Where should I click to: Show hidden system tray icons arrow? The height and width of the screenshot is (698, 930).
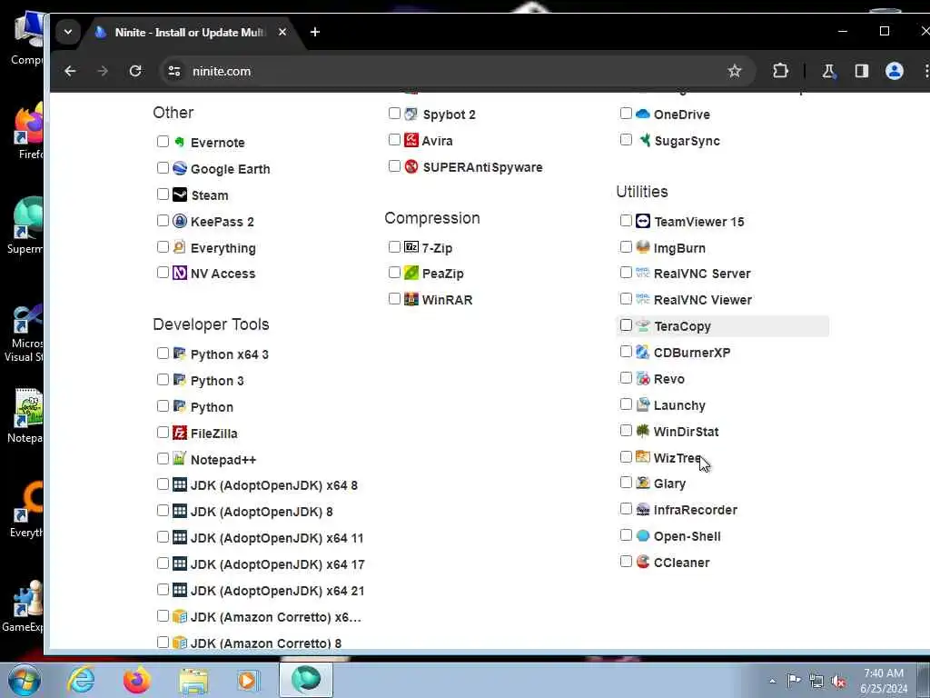click(x=772, y=681)
